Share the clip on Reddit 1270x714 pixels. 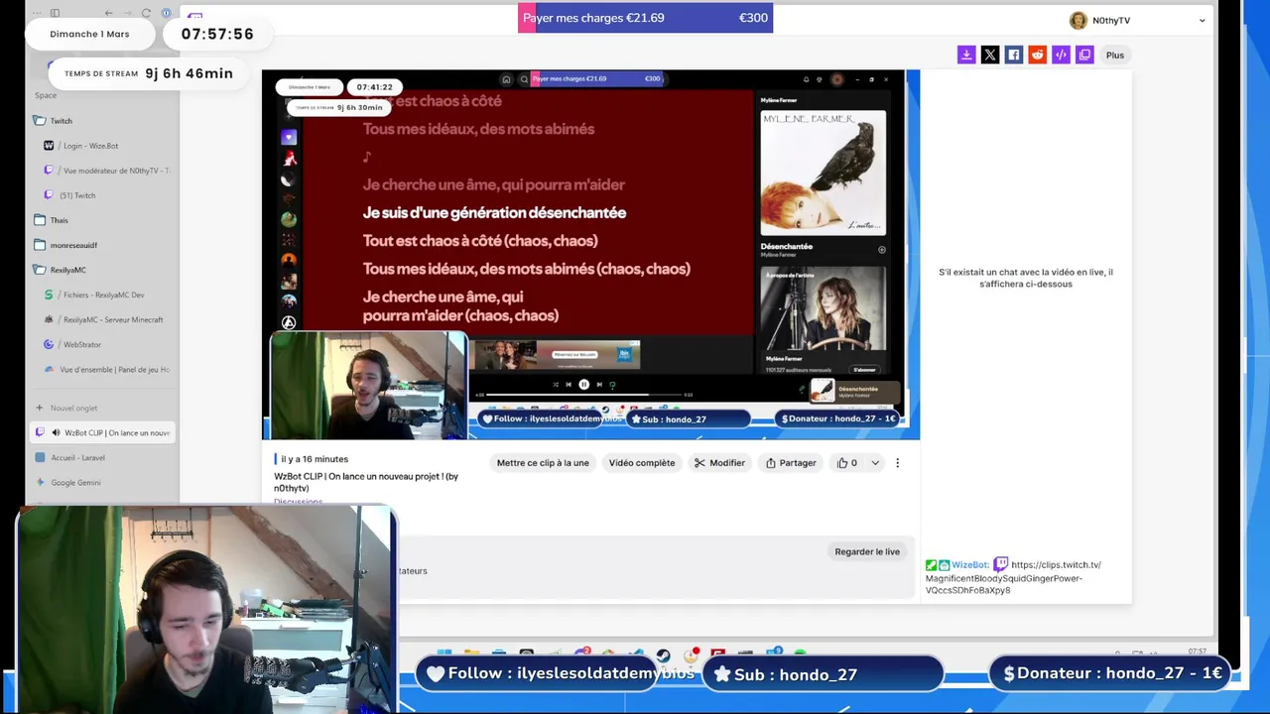(1037, 55)
